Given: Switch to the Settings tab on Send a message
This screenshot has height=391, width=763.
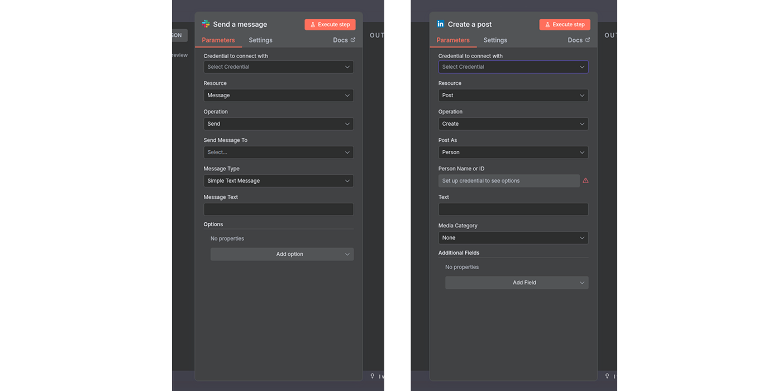Looking at the screenshot, I should point(260,40).
